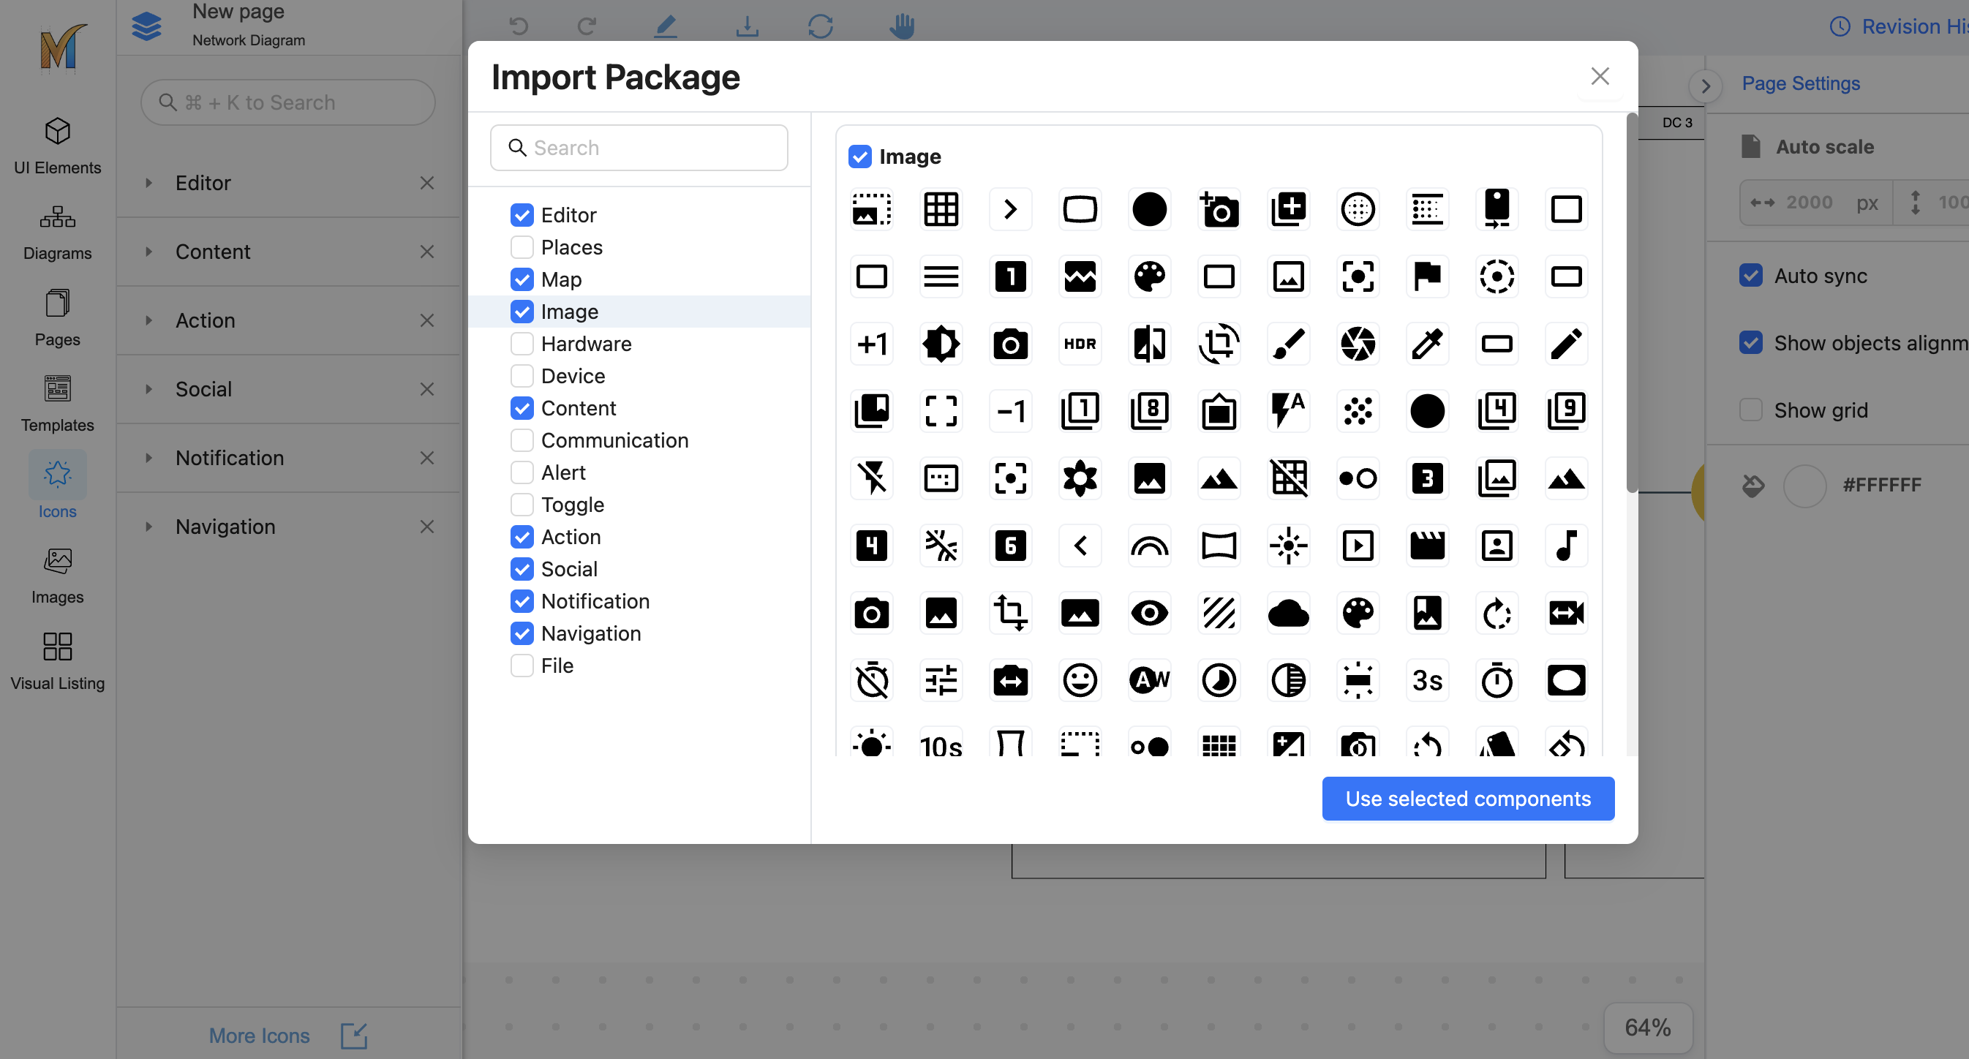Click the crop rotate icon
Screen dimensions: 1969x1059
(1219, 344)
